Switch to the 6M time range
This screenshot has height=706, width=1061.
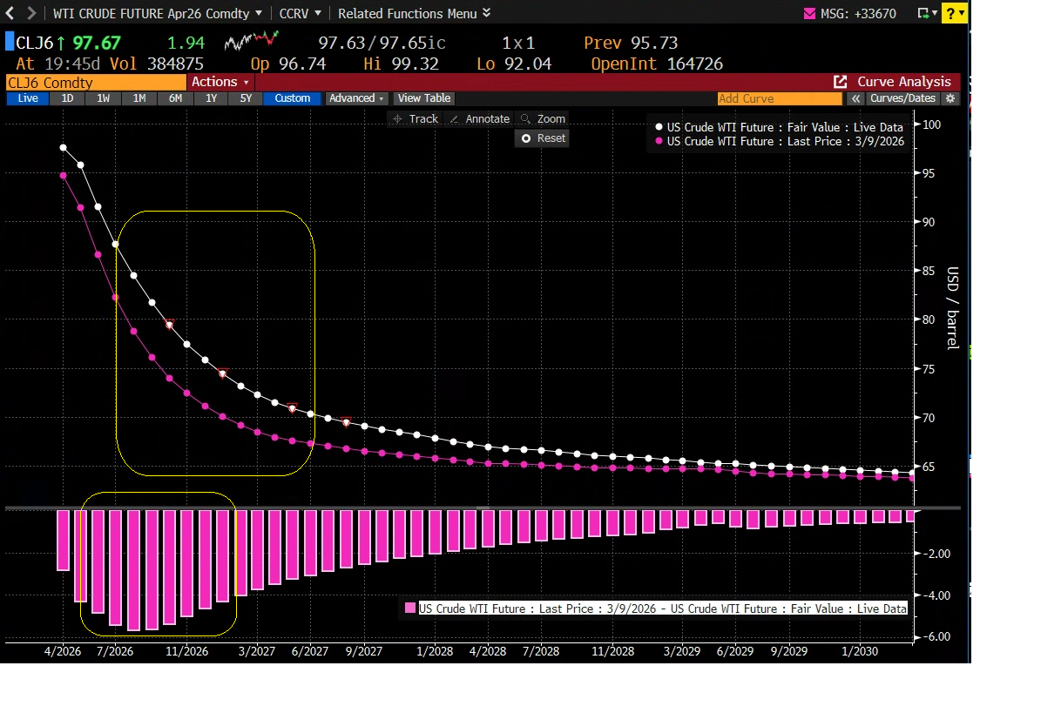[175, 98]
